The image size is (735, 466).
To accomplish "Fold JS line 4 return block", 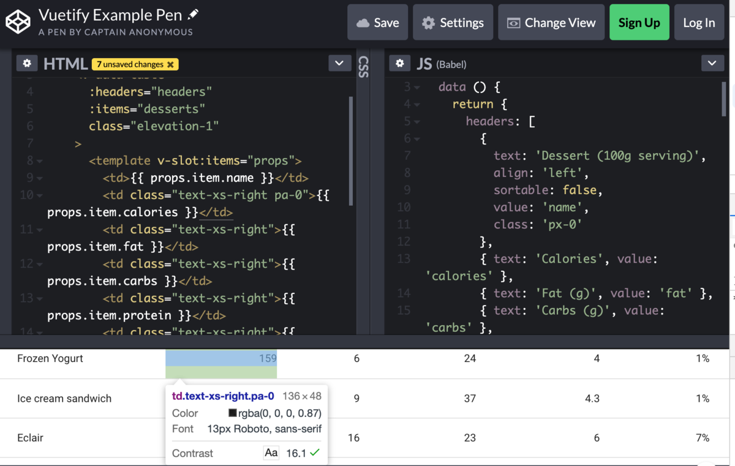I will tap(417, 105).
